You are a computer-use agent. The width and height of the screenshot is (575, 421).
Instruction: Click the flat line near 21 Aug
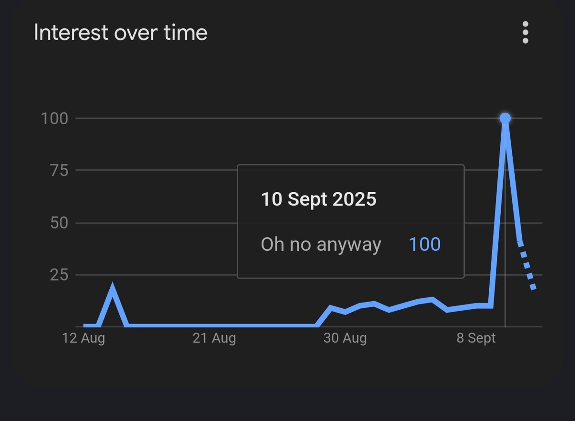tap(214, 326)
